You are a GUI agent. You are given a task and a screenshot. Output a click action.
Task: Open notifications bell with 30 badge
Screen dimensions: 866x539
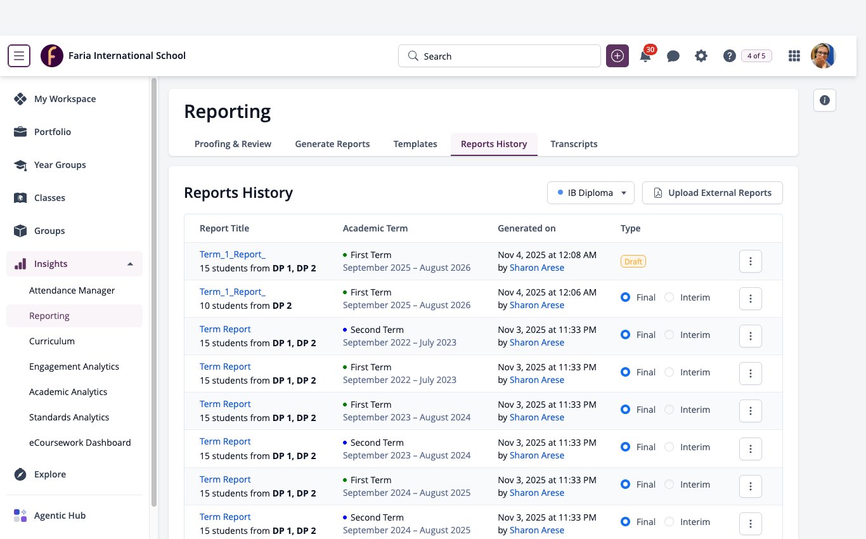coord(645,56)
